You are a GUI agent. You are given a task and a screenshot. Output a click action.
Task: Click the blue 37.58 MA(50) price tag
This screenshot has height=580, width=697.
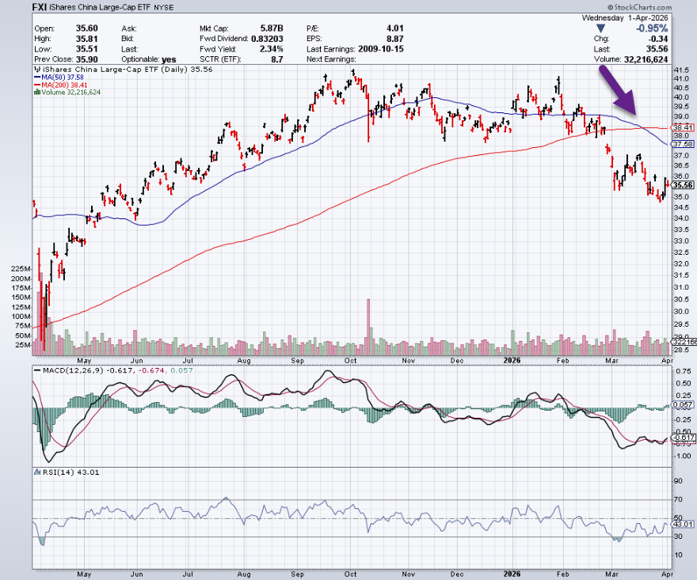682,145
